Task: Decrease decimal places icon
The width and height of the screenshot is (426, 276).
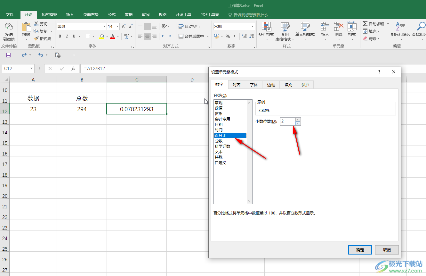Action: [251, 36]
